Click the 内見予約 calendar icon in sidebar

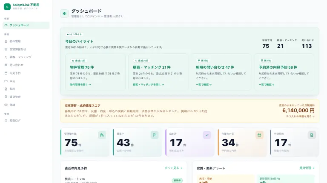(x=6, y=73)
